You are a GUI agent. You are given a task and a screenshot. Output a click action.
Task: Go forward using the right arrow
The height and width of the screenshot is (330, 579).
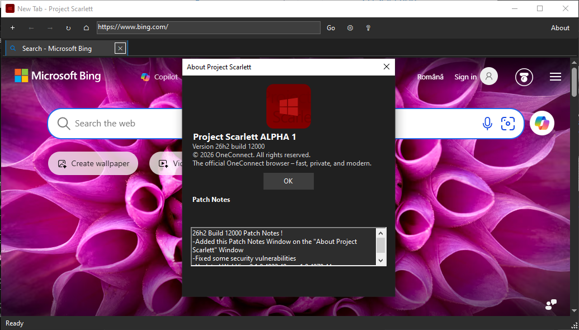point(50,28)
